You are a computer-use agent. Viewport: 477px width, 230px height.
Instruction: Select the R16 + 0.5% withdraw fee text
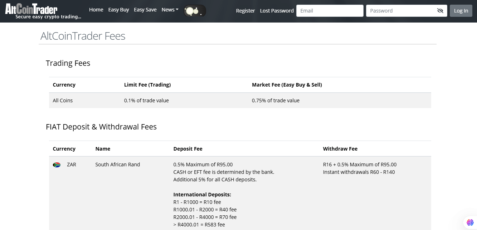click(360, 165)
